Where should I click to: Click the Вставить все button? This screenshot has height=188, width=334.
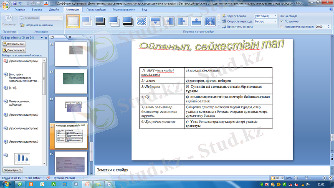pos(14,44)
